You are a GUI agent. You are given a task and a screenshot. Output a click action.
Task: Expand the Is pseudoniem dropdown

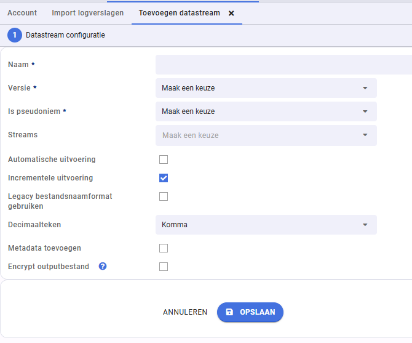coord(266,111)
